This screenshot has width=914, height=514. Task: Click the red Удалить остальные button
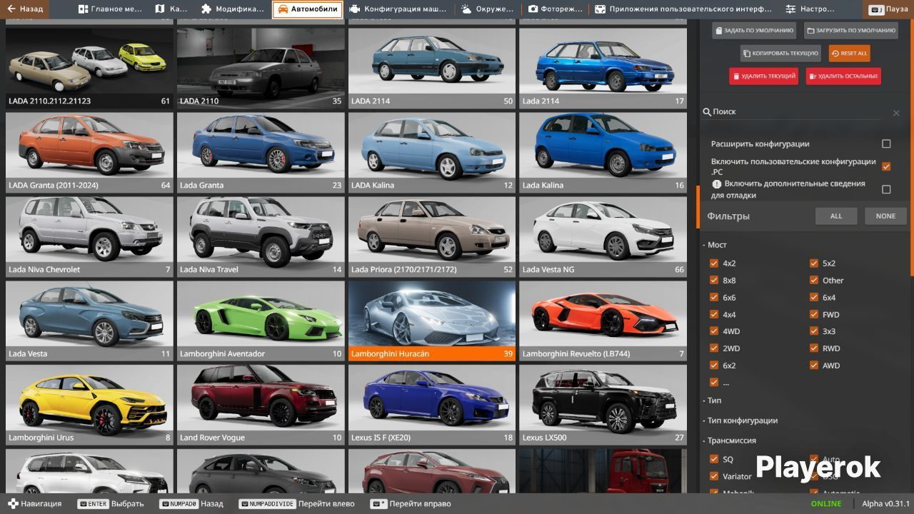coord(843,76)
